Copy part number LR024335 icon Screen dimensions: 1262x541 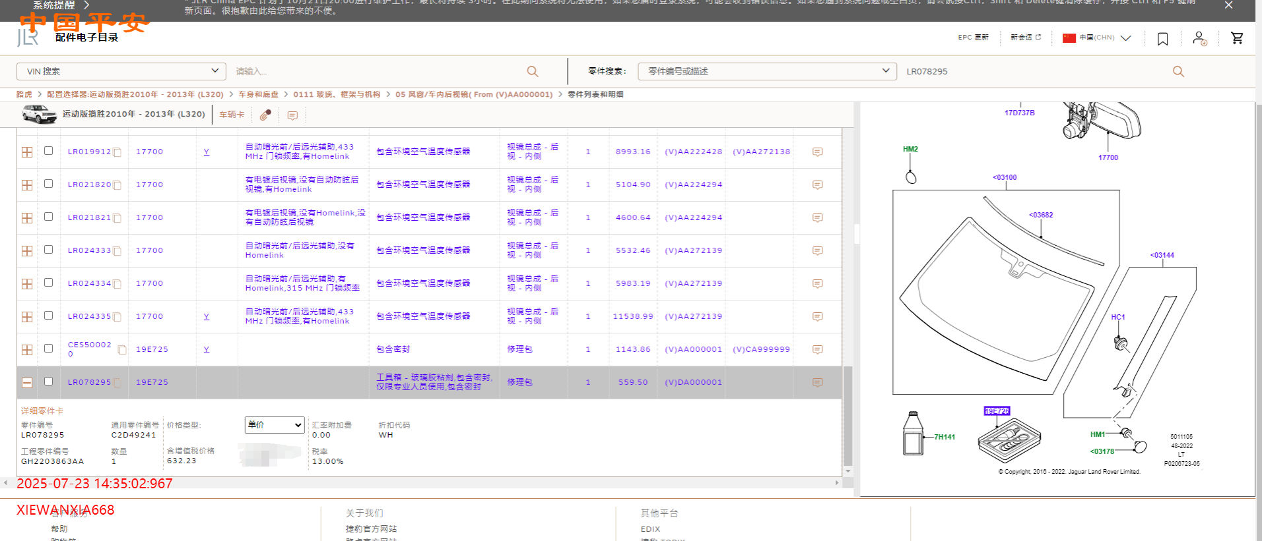tap(117, 317)
